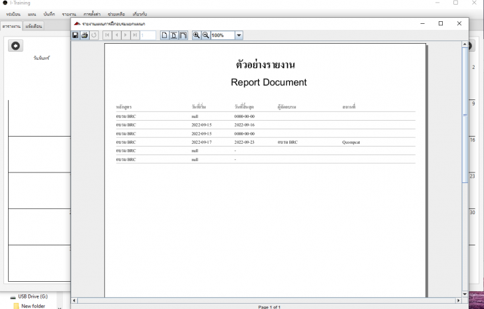Click the page number field in the viewer toolbar
The image size is (484, 309).
click(148, 35)
